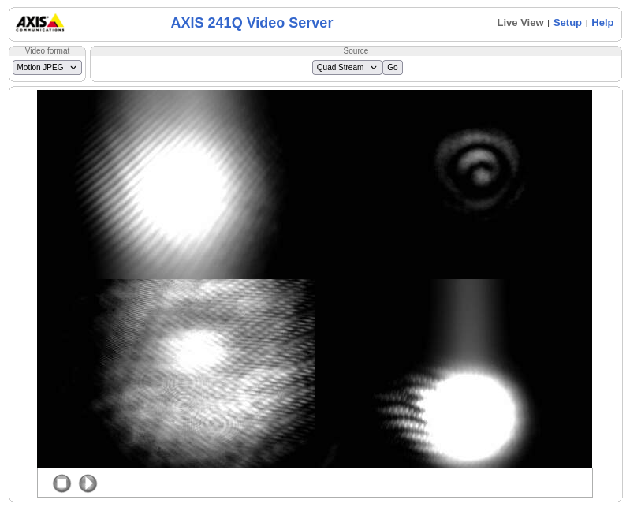Viewport: 641px width, 511px height.
Task: Select the bottom-right camera feed with the bright circle
Action: click(x=453, y=374)
